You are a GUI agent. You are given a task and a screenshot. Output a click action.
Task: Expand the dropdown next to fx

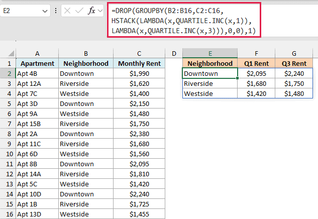point(100,11)
